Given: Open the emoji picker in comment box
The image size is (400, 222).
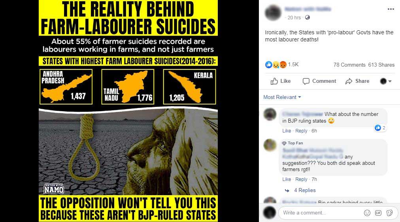Looking at the screenshot, I should 367,213.
